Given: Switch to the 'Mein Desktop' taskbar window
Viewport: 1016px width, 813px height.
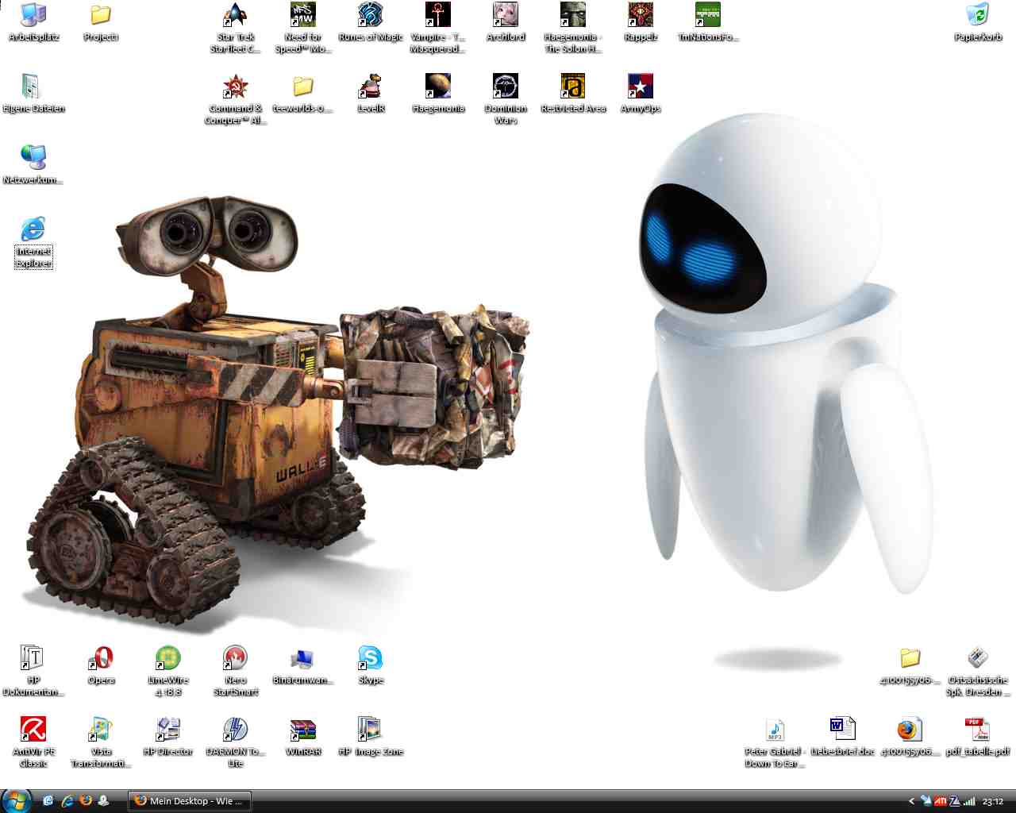Looking at the screenshot, I should click(x=189, y=801).
